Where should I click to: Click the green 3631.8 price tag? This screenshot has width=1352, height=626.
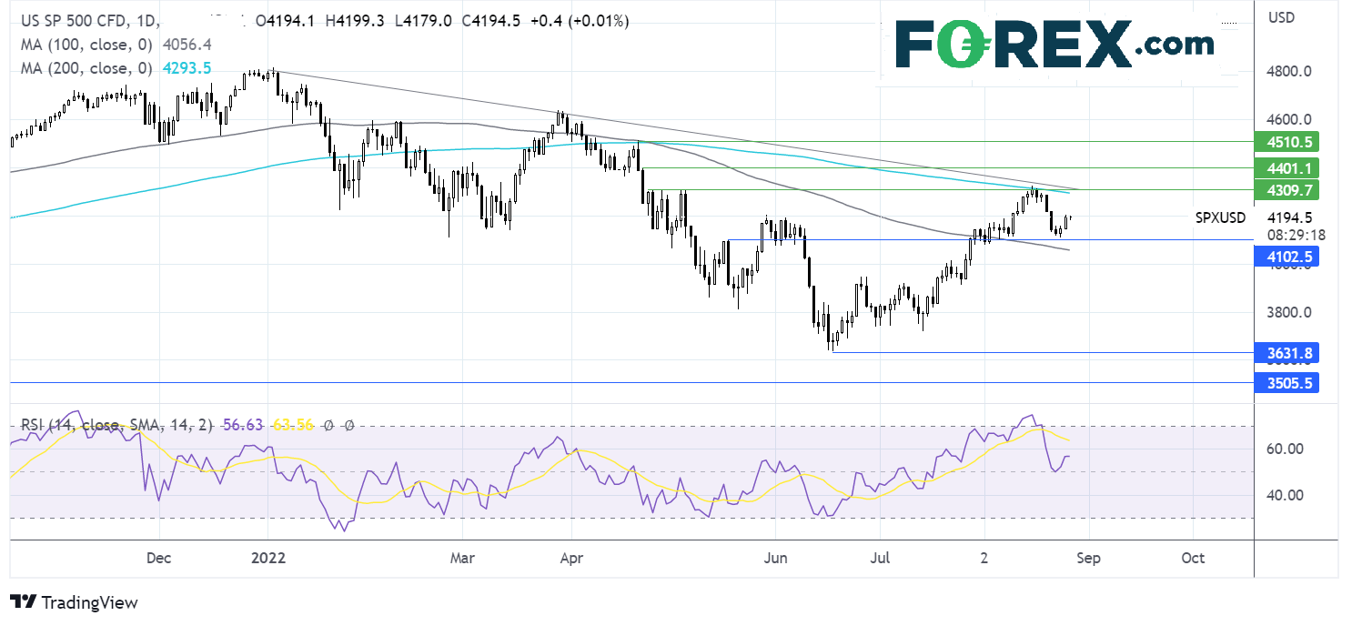click(1287, 353)
